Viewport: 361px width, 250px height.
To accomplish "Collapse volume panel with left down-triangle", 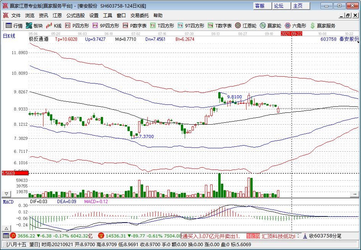I will tap(7, 194).
